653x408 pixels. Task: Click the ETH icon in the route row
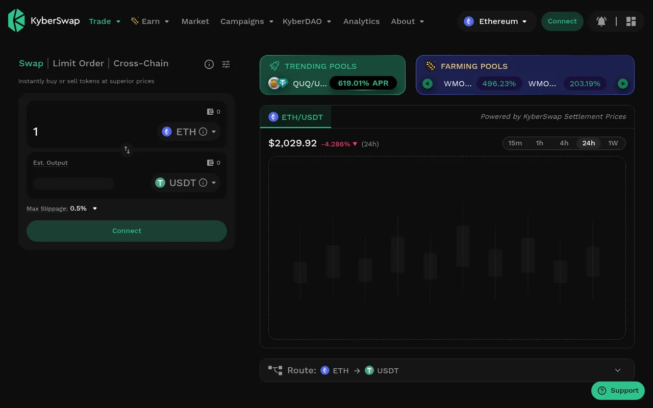[x=325, y=370]
